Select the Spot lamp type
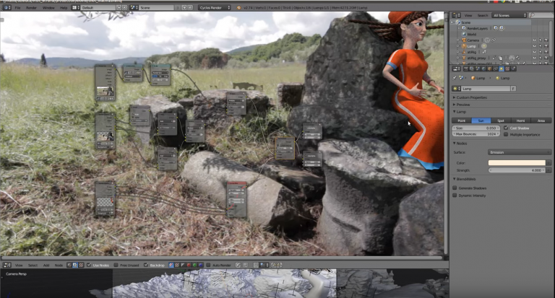The height and width of the screenshot is (298, 555). pos(501,120)
